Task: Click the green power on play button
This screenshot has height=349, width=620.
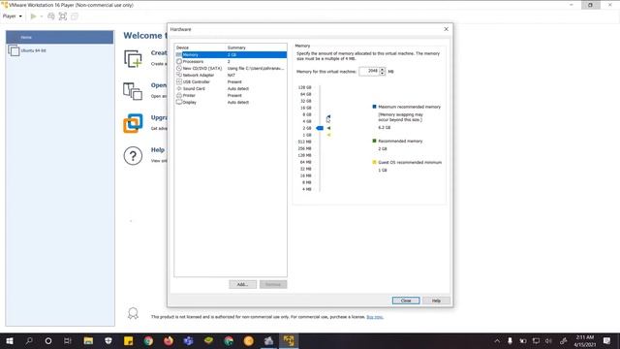Action: 34,16
